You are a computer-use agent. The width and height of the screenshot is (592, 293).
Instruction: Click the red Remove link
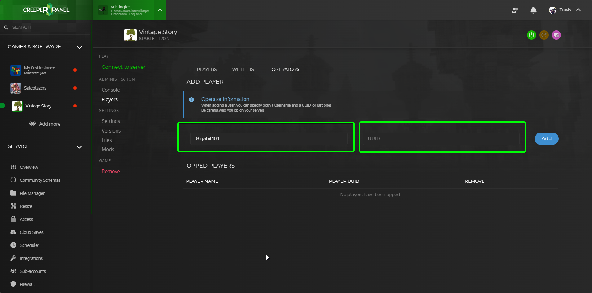pyautogui.click(x=111, y=171)
